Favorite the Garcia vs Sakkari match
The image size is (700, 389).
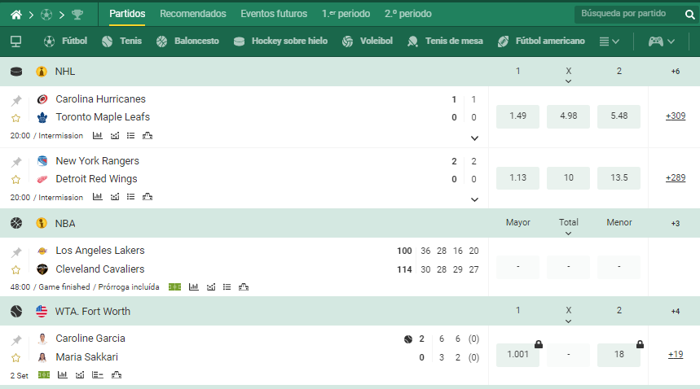tap(16, 358)
